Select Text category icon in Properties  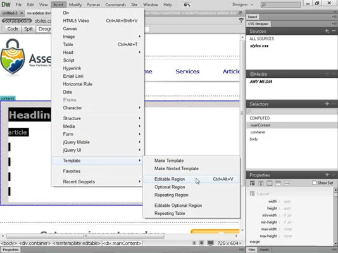pyautogui.click(x=261, y=183)
